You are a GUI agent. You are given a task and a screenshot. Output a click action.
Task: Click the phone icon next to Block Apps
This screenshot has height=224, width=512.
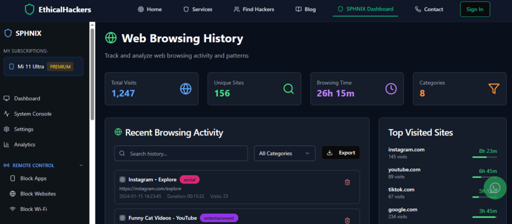(x=12, y=178)
